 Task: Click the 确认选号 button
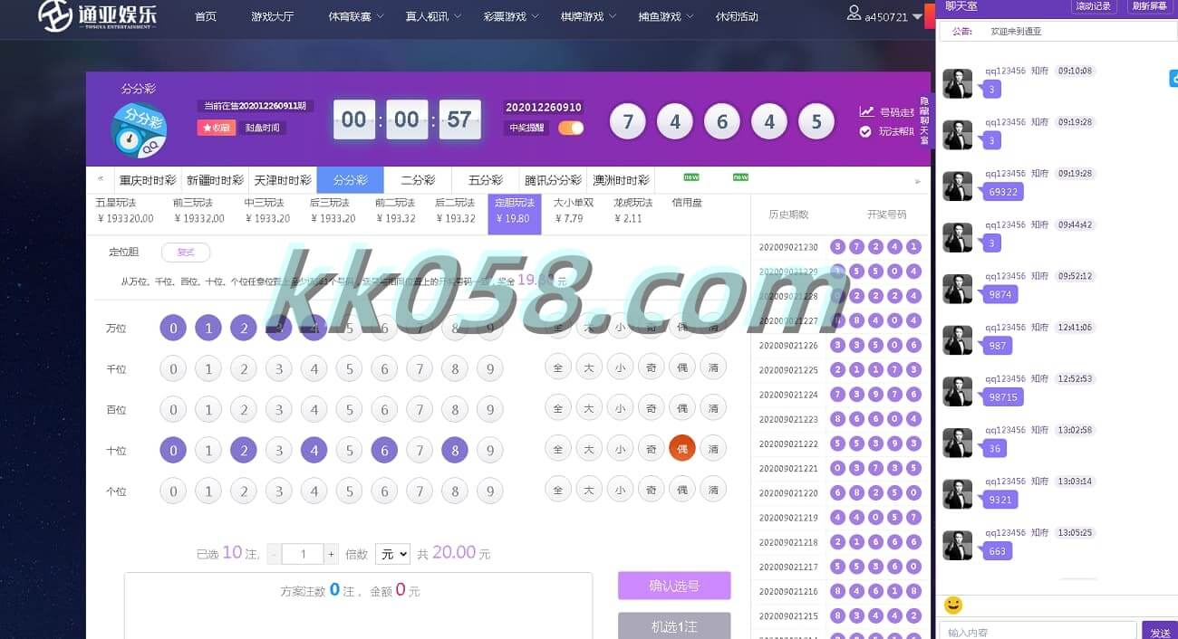tap(674, 586)
